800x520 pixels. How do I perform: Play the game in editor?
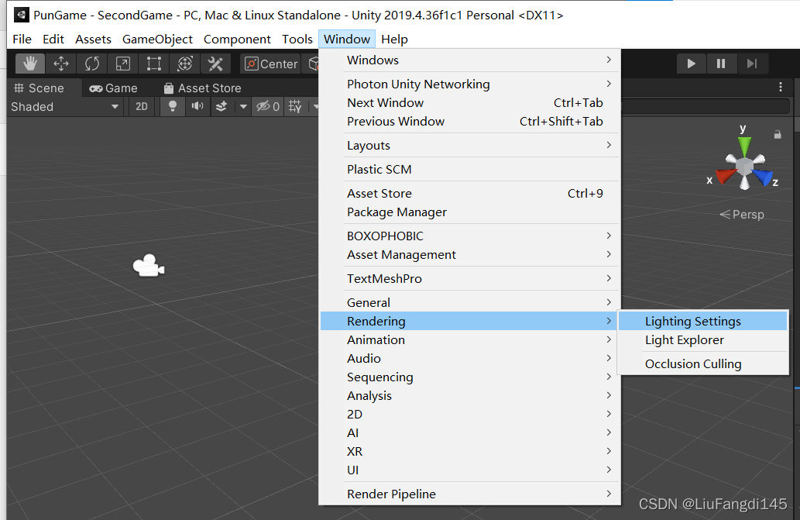pos(692,64)
